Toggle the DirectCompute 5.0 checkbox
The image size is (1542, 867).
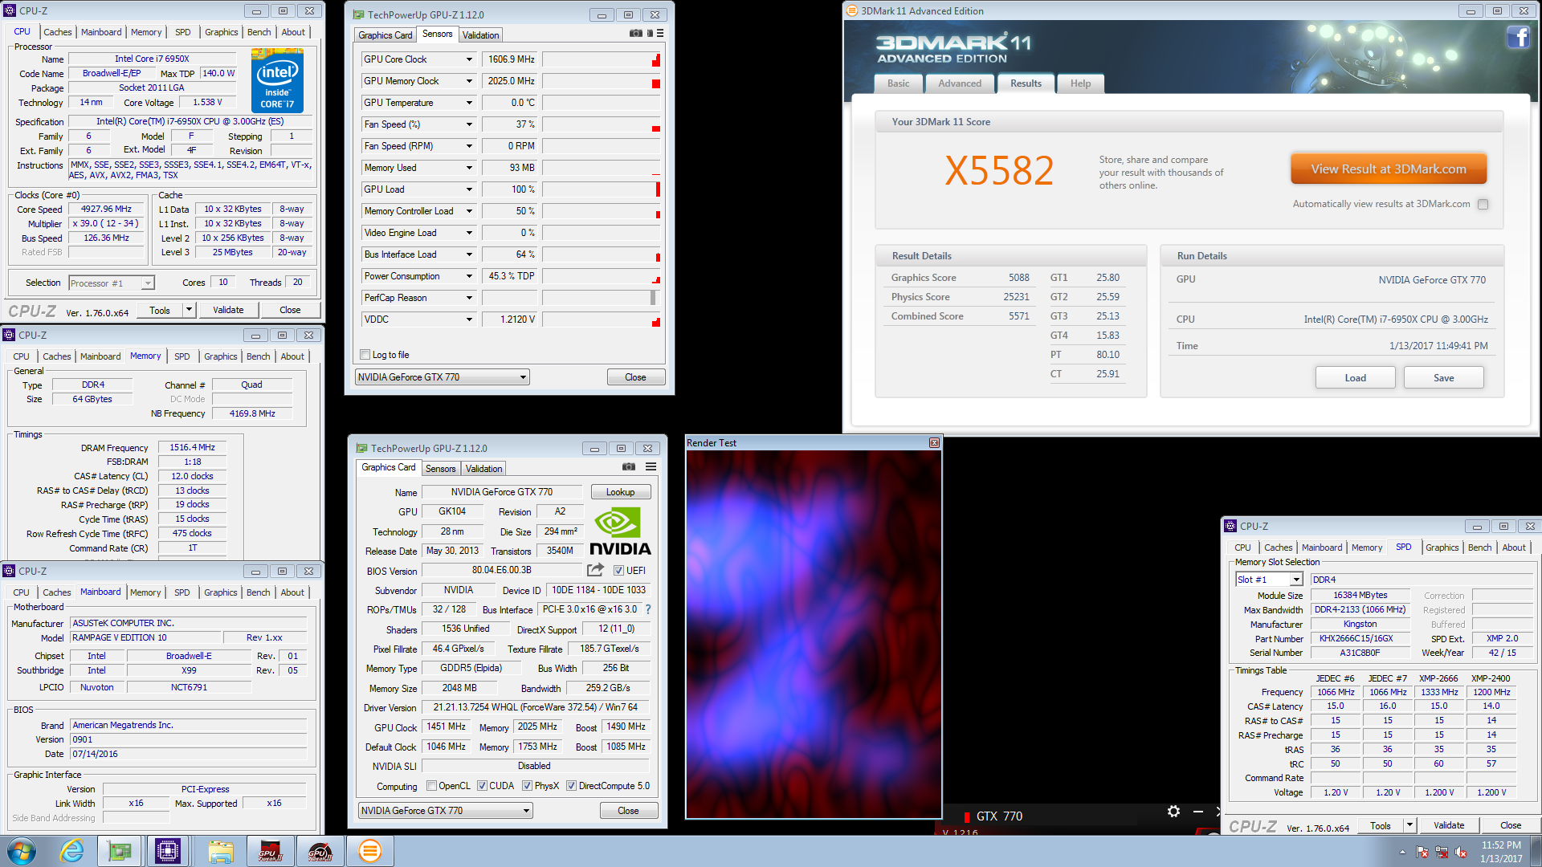[x=571, y=786]
